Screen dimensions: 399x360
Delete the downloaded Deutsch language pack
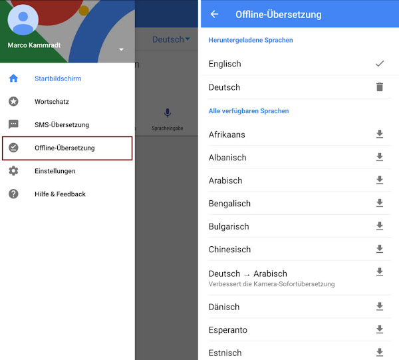point(380,87)
